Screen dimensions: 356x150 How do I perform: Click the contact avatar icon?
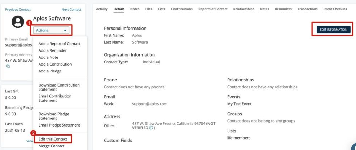[x=18, y=22]
